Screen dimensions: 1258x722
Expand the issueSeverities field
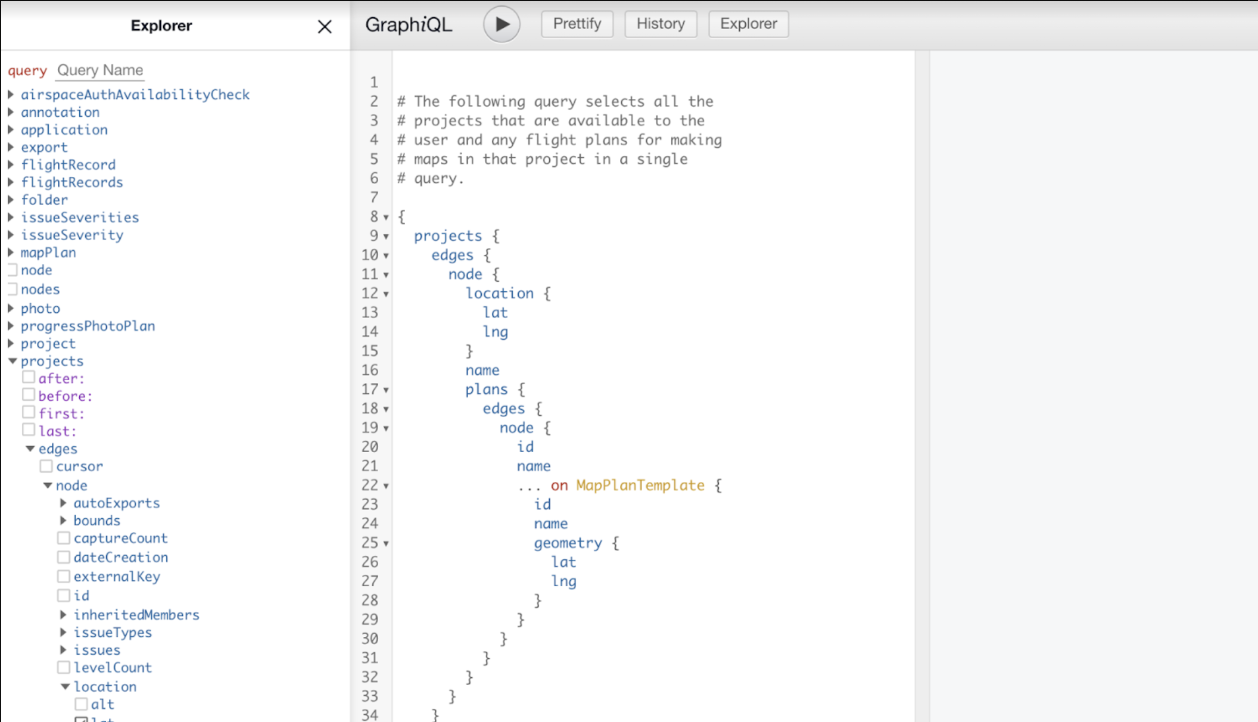click(11, 217)
